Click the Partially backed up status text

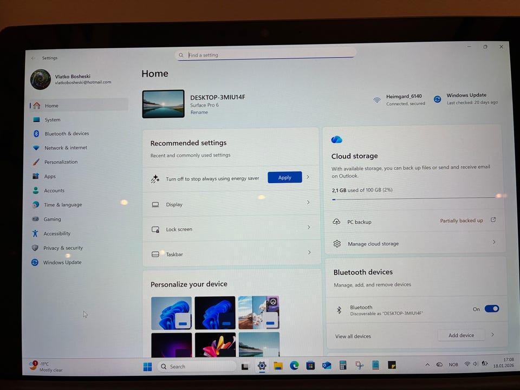coord(461,220)
